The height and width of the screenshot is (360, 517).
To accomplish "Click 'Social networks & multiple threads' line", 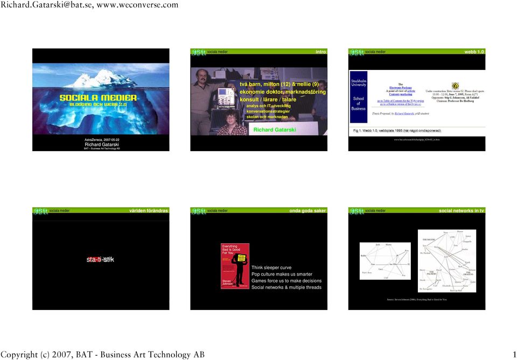I will [287, 287].
